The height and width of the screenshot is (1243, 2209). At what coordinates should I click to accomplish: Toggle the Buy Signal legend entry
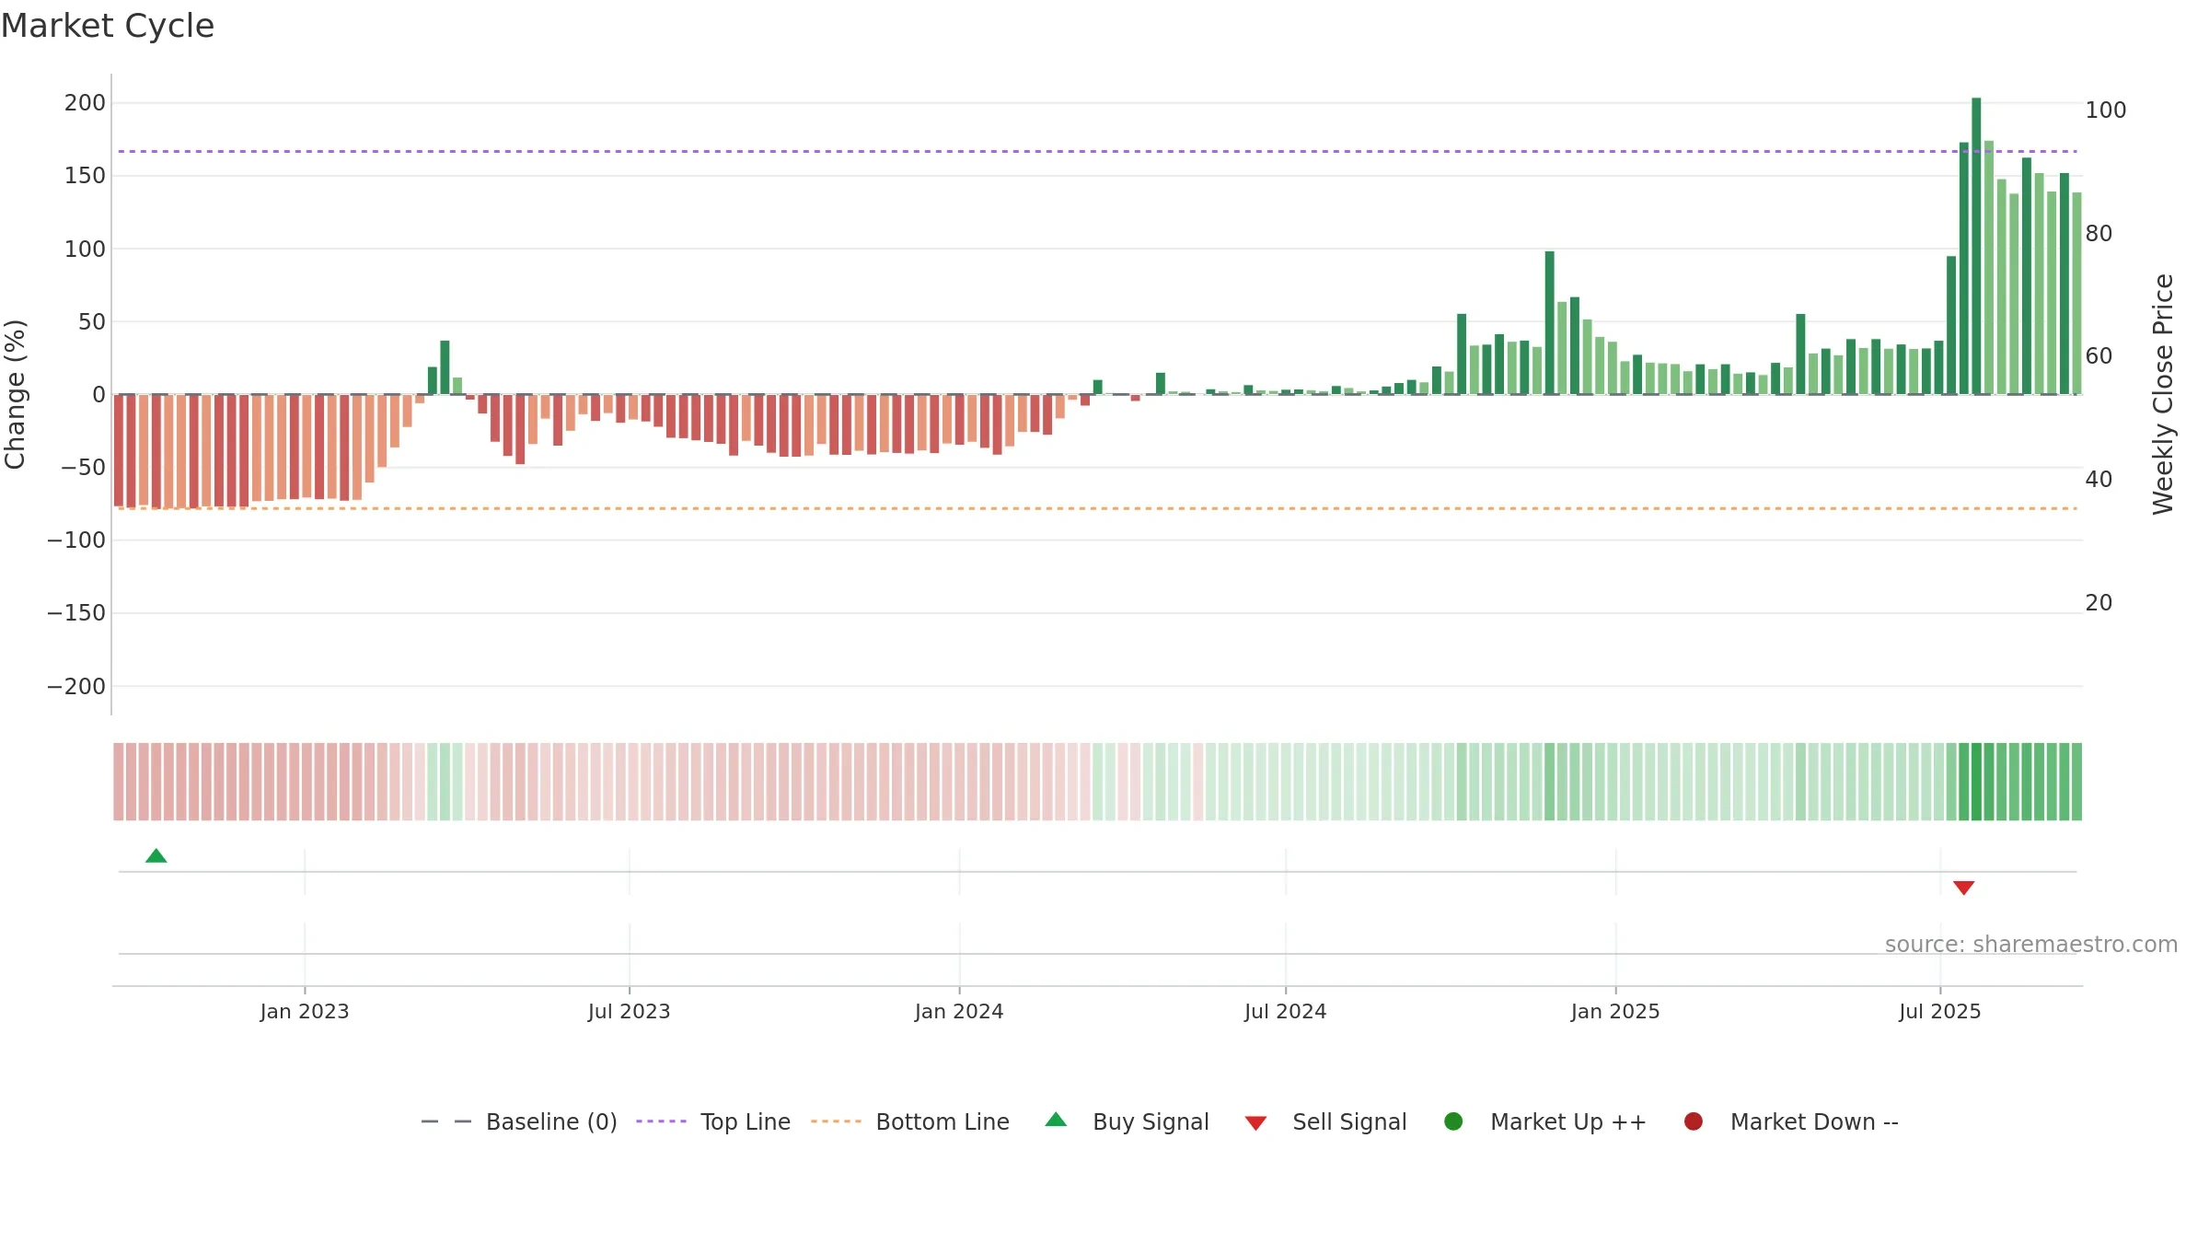click(1128, 1121)
